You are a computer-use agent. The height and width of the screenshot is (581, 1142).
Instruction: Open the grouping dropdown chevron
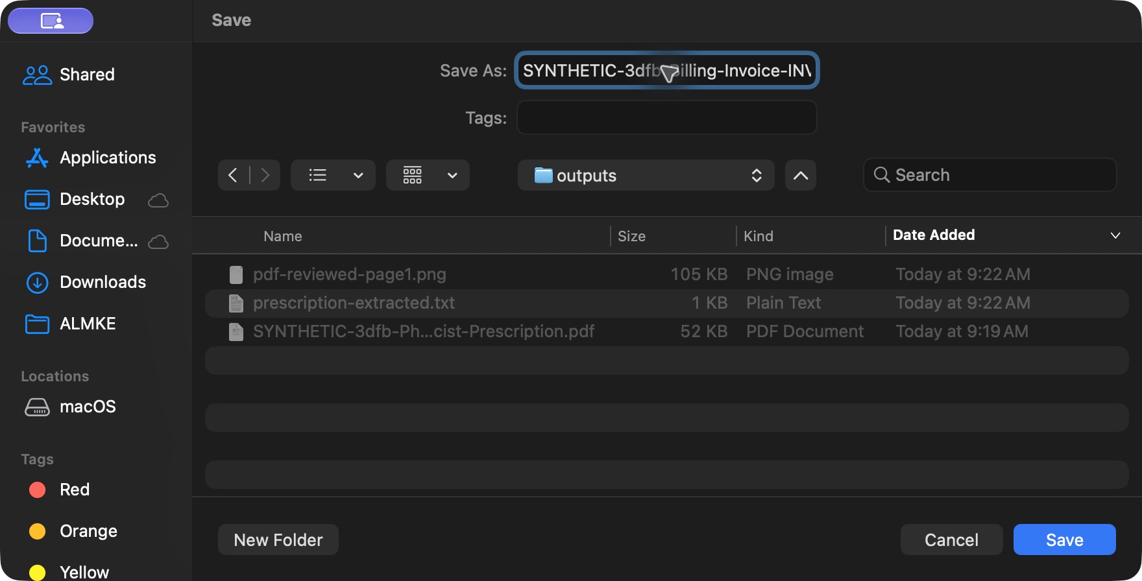453,175
